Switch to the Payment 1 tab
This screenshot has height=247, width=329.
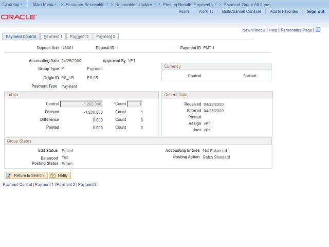pyautogui.click(x=53, y=37)
